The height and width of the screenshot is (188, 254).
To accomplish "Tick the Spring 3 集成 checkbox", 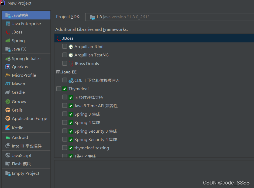I will (64, 114).
